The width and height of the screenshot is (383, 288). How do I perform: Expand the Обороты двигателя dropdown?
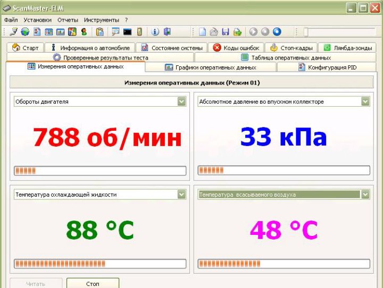tap(181, 101)
